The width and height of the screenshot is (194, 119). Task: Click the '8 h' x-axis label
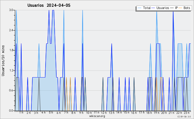[x=73, y=113]
